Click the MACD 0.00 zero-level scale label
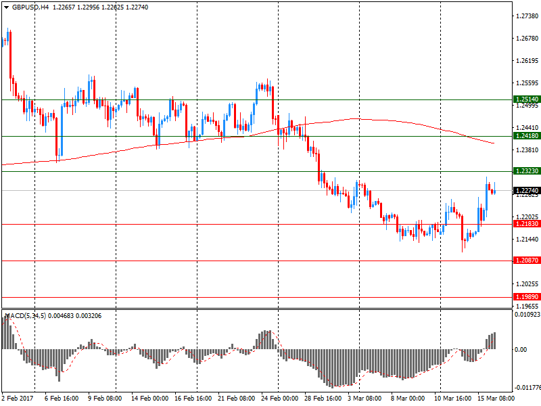The image size is (541, 406). [521, 349]
